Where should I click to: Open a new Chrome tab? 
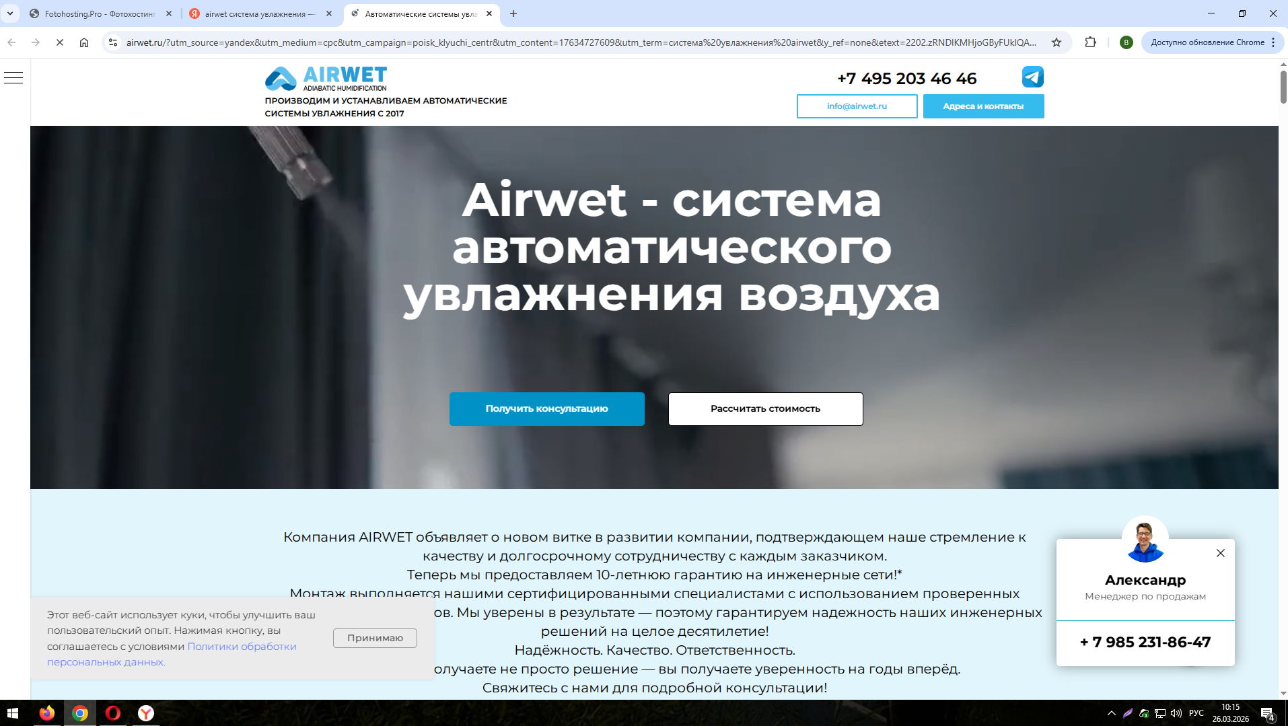point(513,13)
